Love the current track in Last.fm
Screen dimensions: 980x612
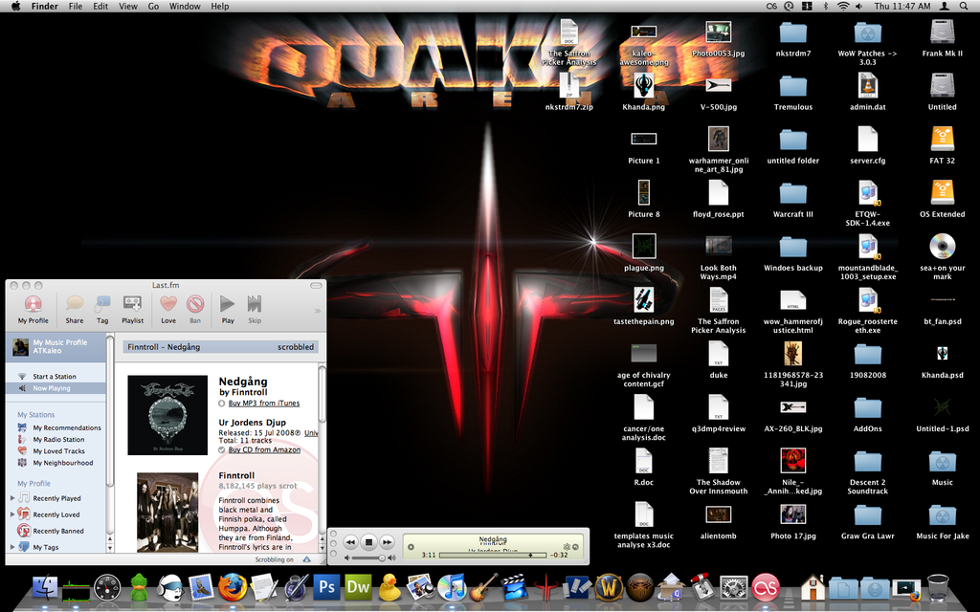168,310
